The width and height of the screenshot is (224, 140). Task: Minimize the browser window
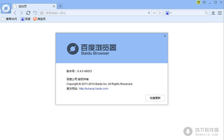(x=210, y=3)
